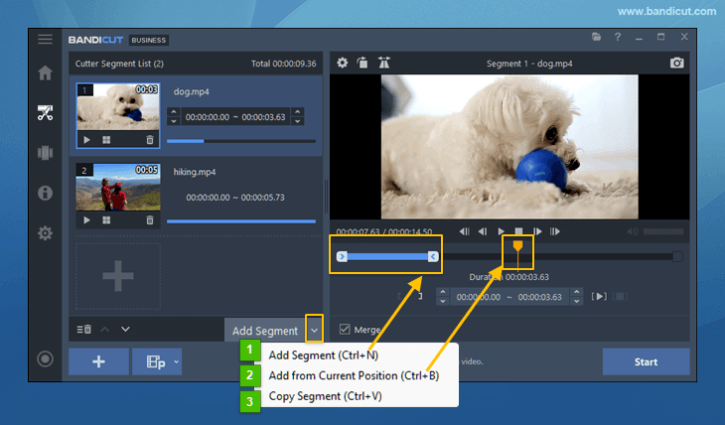The image size is (725, 425).
Task: Click the segment start handle on timeline
Action: point(342,256)
